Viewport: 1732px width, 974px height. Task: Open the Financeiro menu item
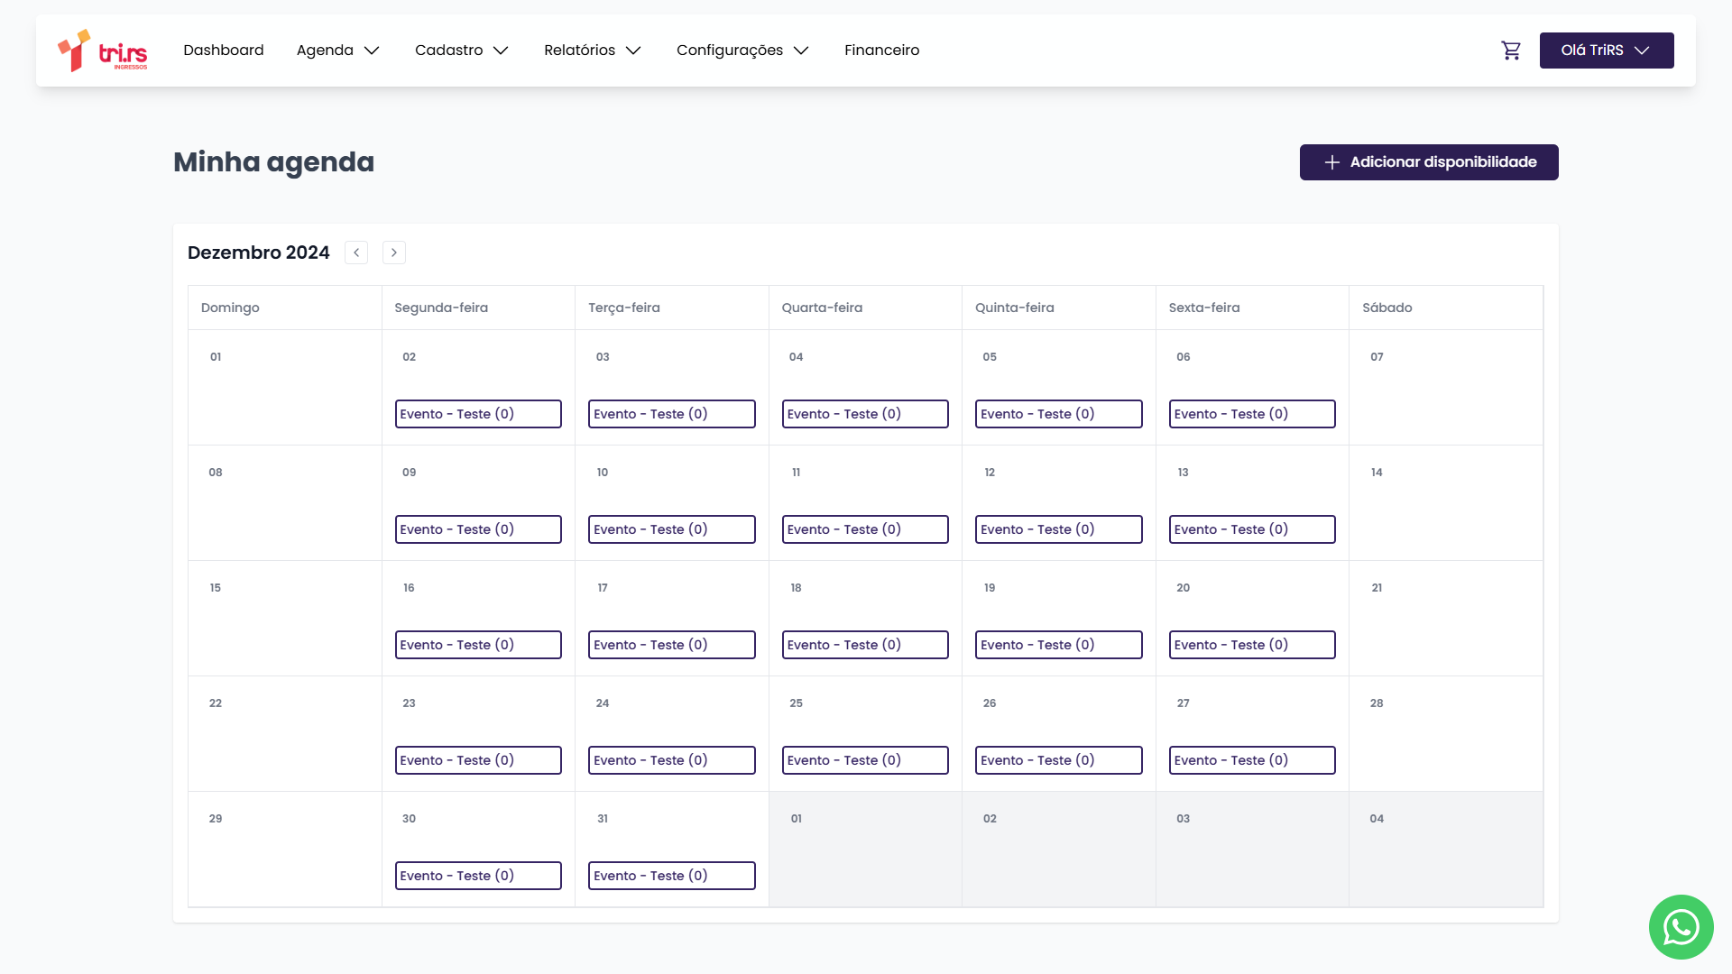click(881, 51)
